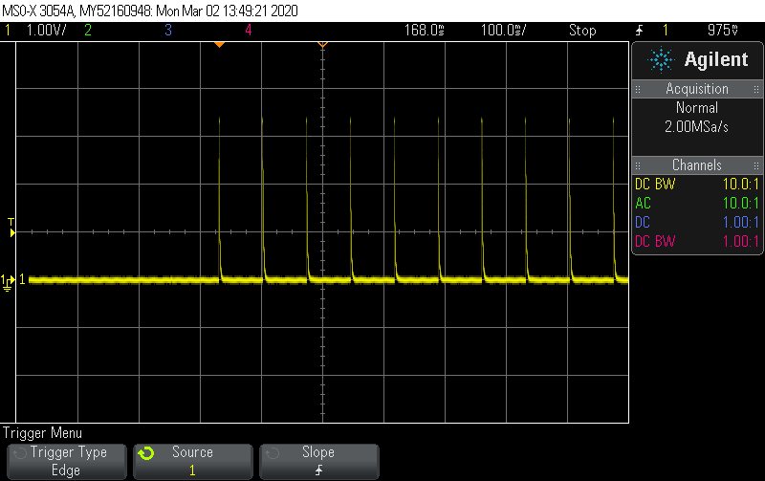This screenshot has width=765, height=481.
Task: Click the Trigger Menu title
Action: [x=42, y=433]
